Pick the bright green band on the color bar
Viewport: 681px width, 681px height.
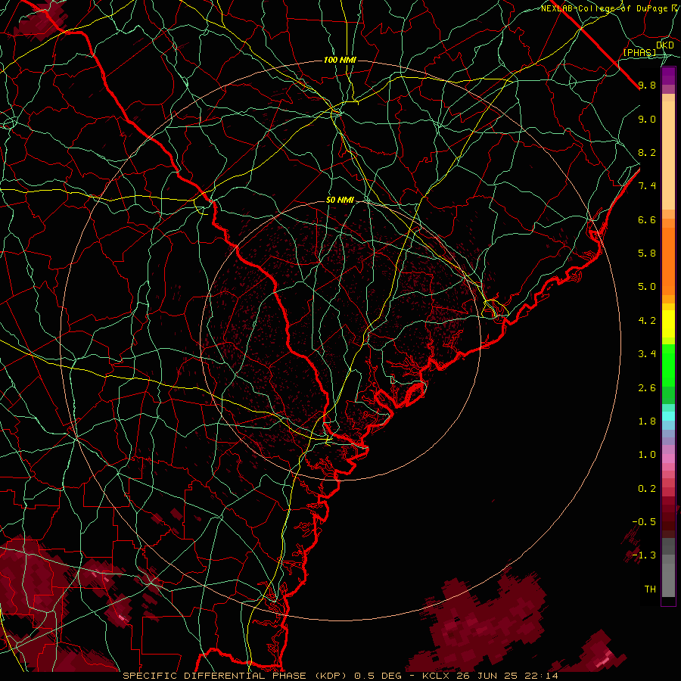point(668,365)
